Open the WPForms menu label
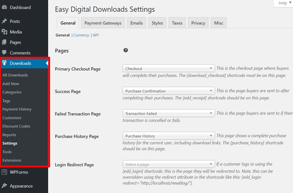 (x=19, y=172)
